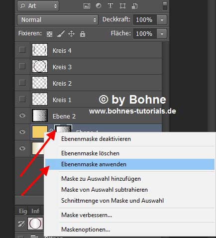Filter layers by pixel layer icon
This screenshot has width=216, height=238.
(87, 6)
